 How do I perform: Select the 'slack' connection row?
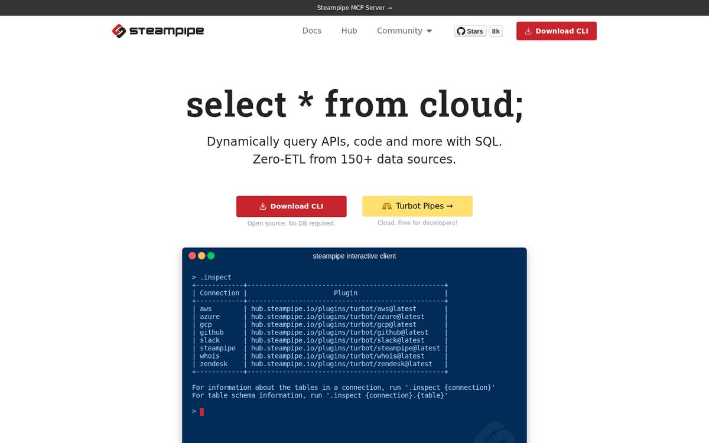click(320, 340)
